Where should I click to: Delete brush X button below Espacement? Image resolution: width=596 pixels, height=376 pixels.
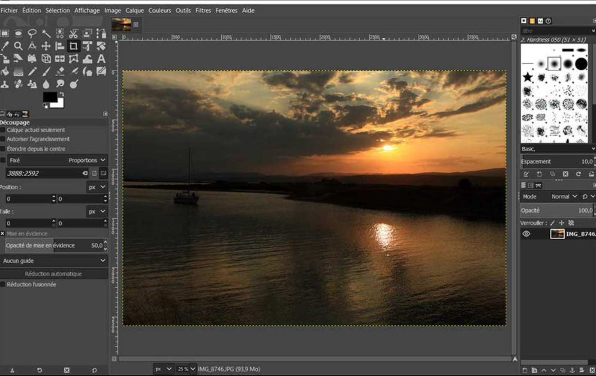pyautogui.click(x=566, y=174)
